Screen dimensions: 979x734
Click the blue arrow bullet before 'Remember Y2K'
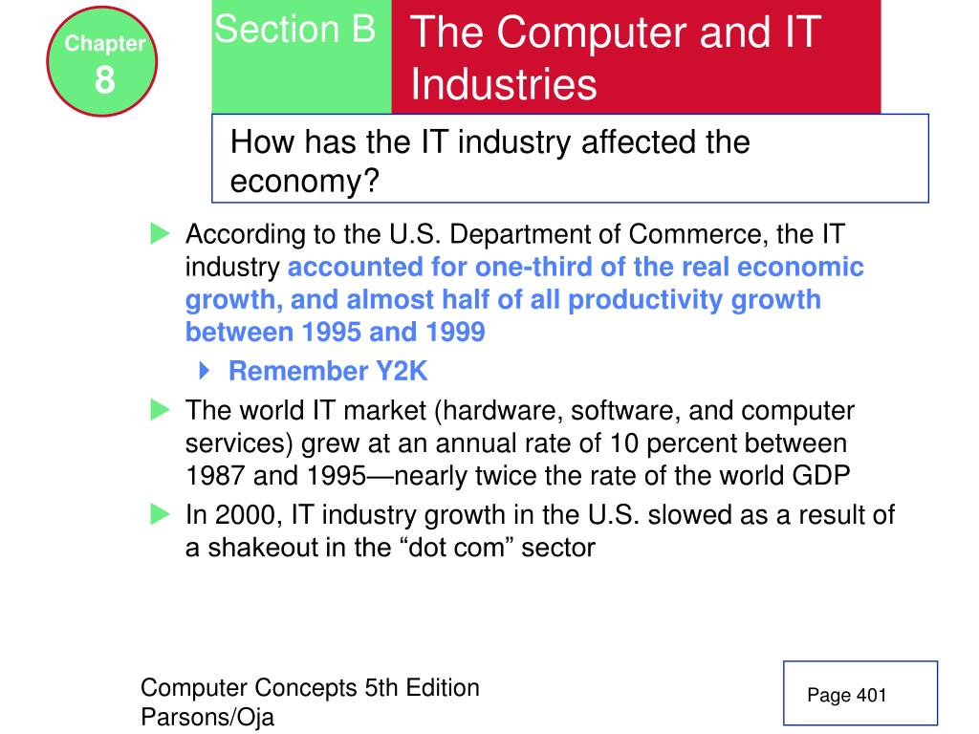coord(205,371)
